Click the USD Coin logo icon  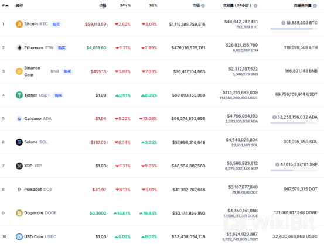coord(19,236)
